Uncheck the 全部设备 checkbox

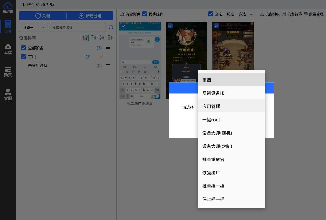click(24, 48)
